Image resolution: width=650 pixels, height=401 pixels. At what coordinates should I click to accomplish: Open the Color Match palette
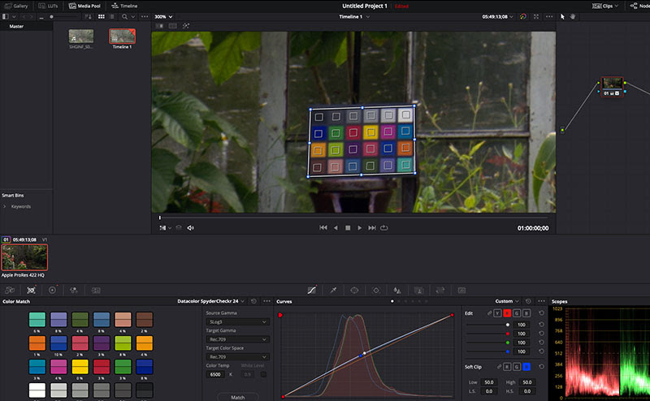pos(31,291)
